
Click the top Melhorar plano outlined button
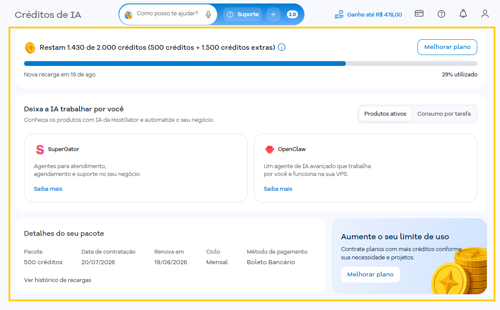click(x=447, y=47)
